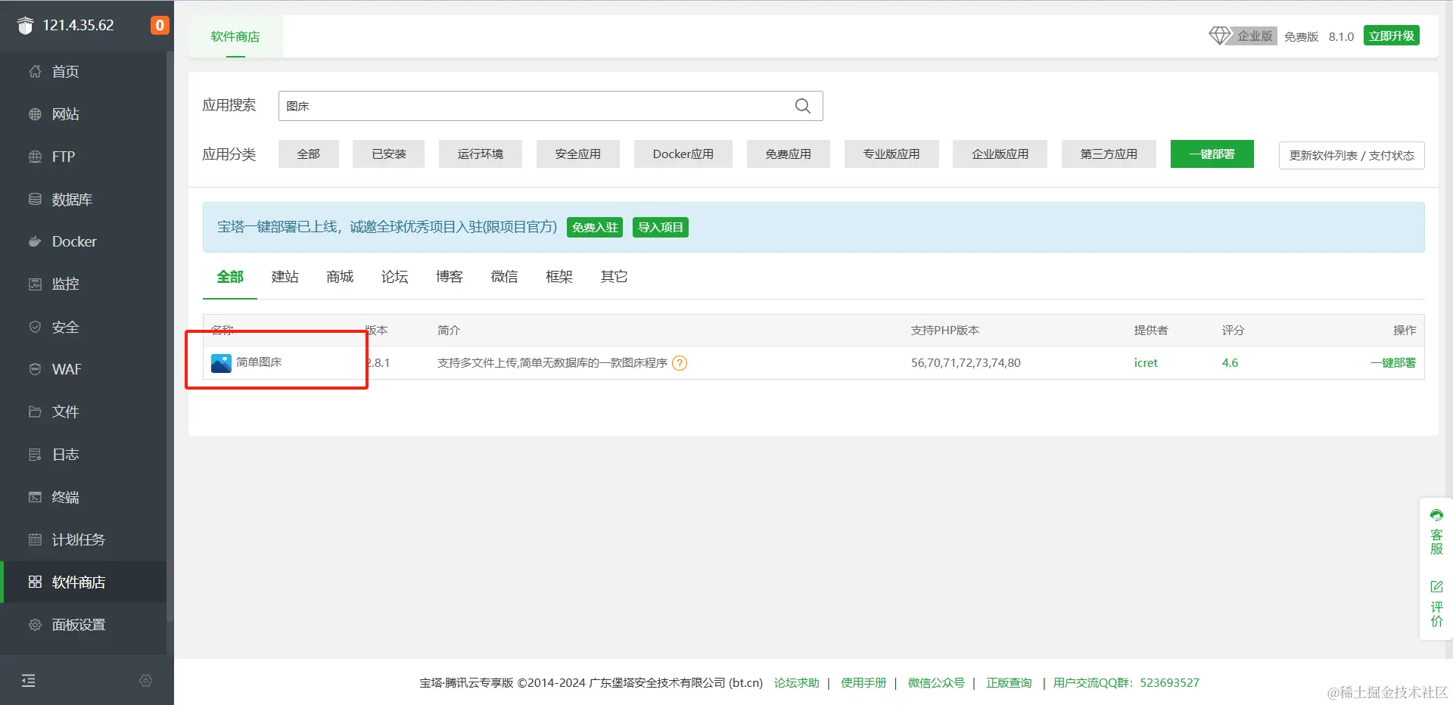Image resolution: width=1453 pixels, height=705 pixels.
Task: Click the 4.6 rating value
Action: tap(1231, 363)
